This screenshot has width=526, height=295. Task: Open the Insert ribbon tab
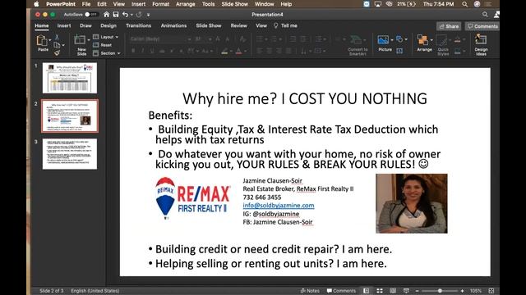click(64, 25)
